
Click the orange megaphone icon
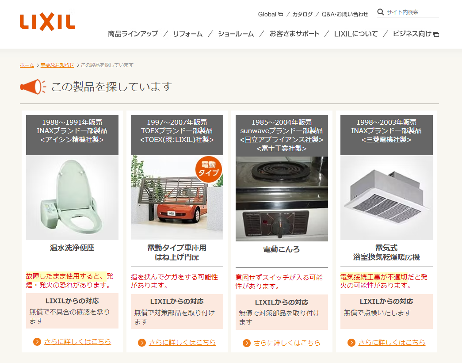[33, 87]
